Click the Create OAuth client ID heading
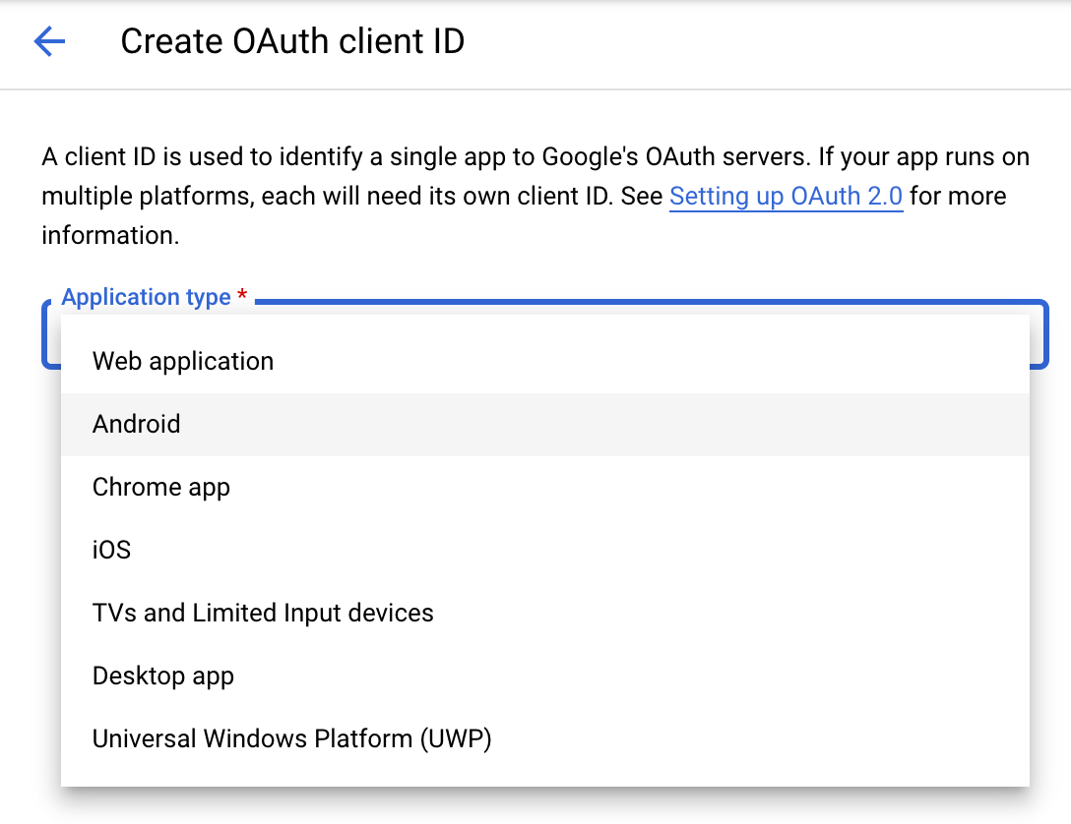This screenshot has width=1071, height=824. pos(292,41)
